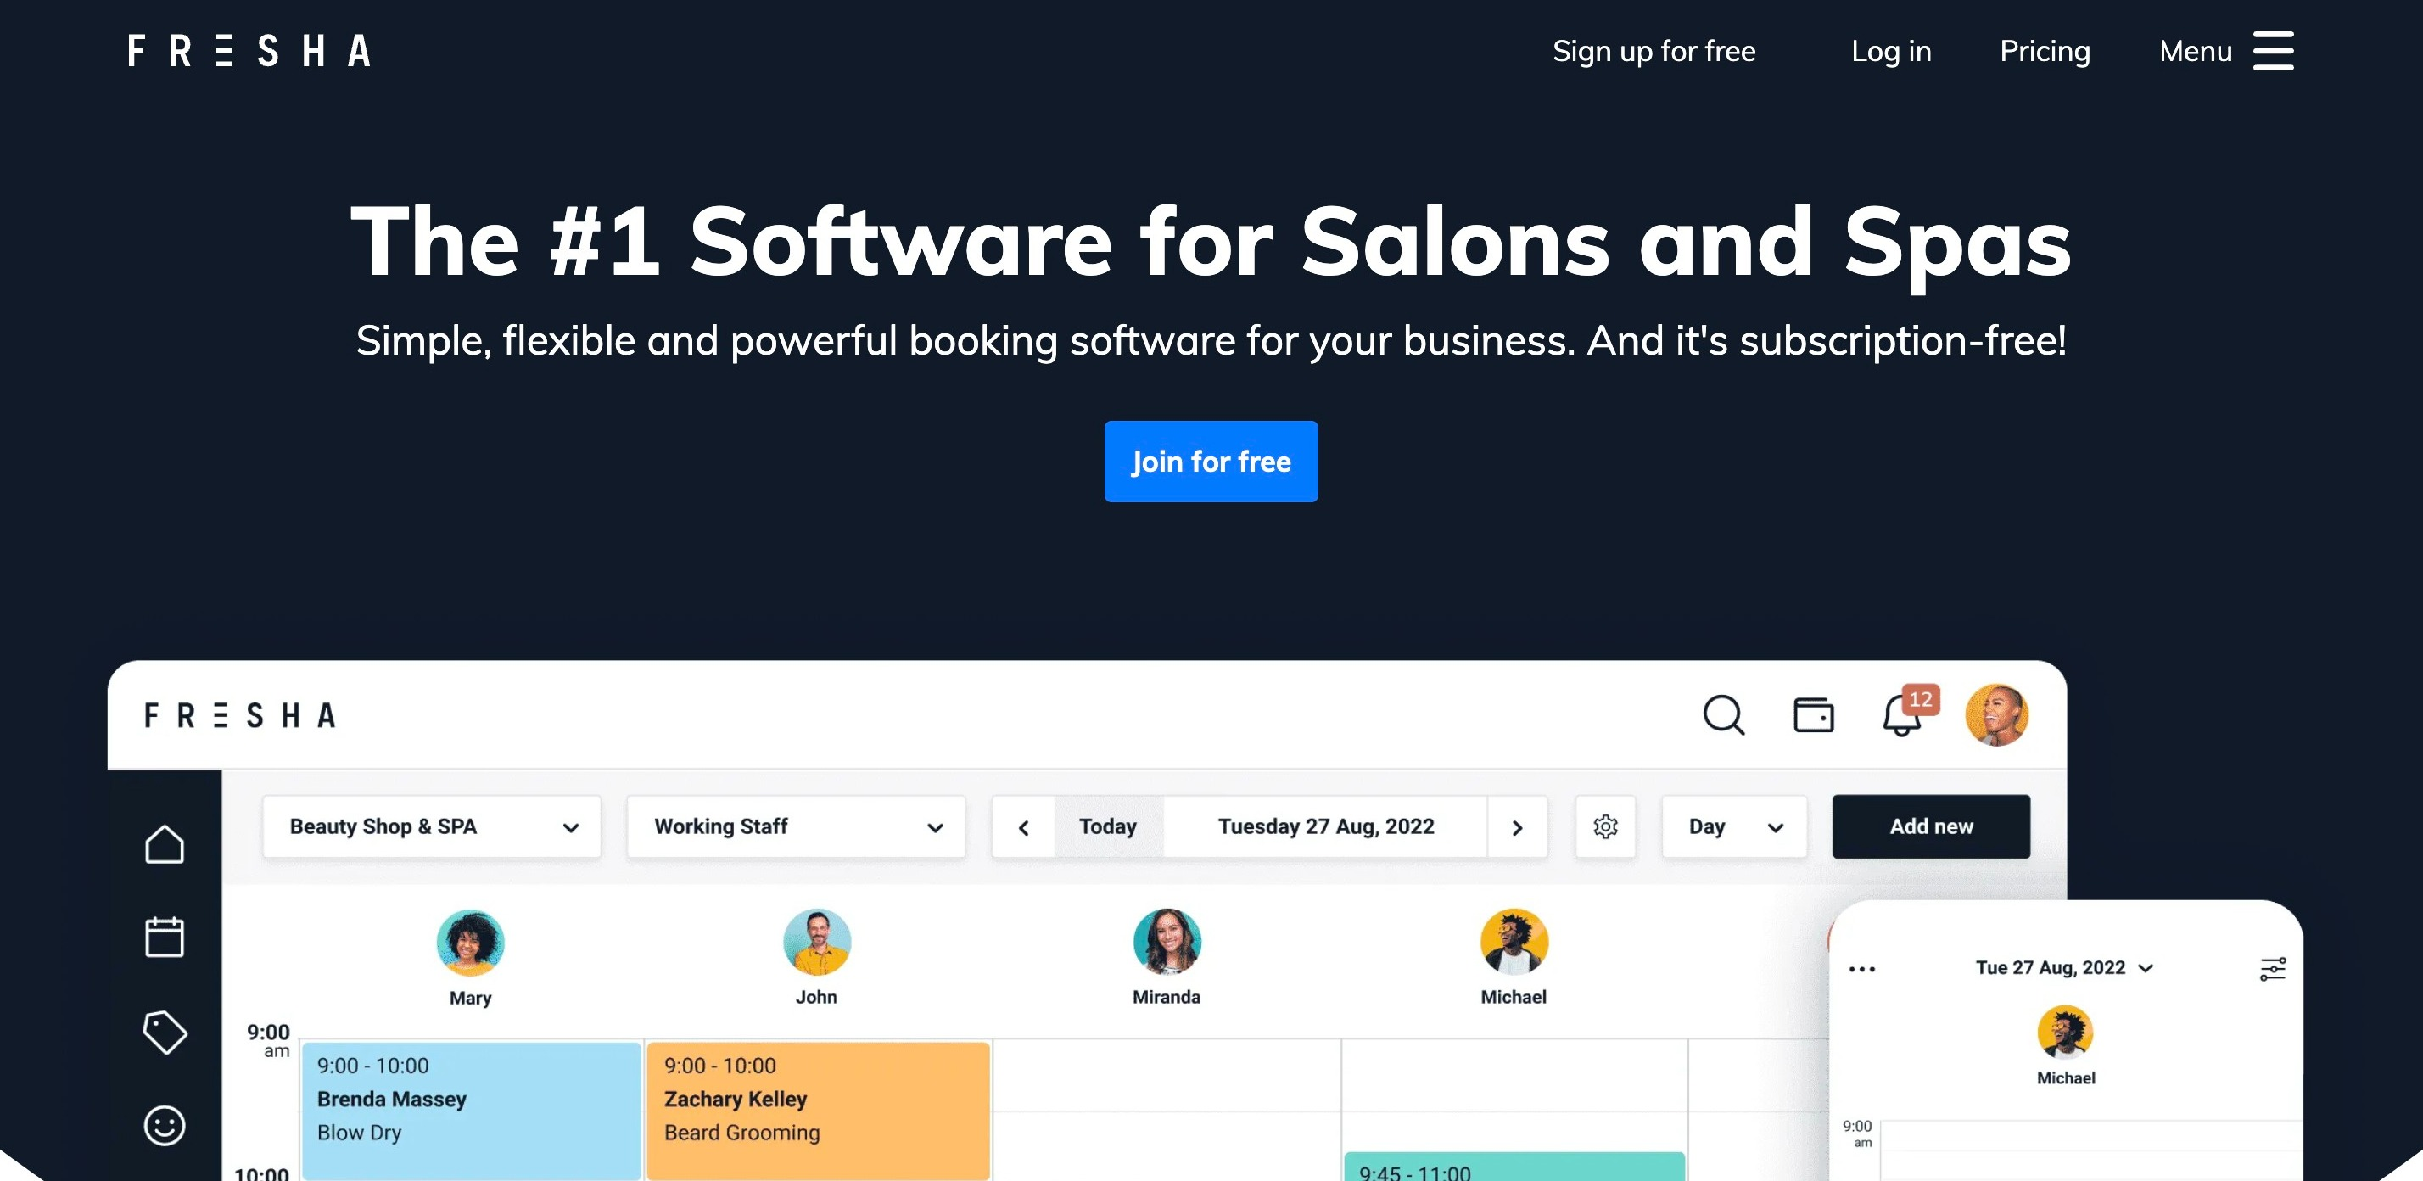This screenshot has height=1181, width=2423.
Task: Toggle to previous day using left chevron
Action: pyautogui.click(x=1025, y=826)
